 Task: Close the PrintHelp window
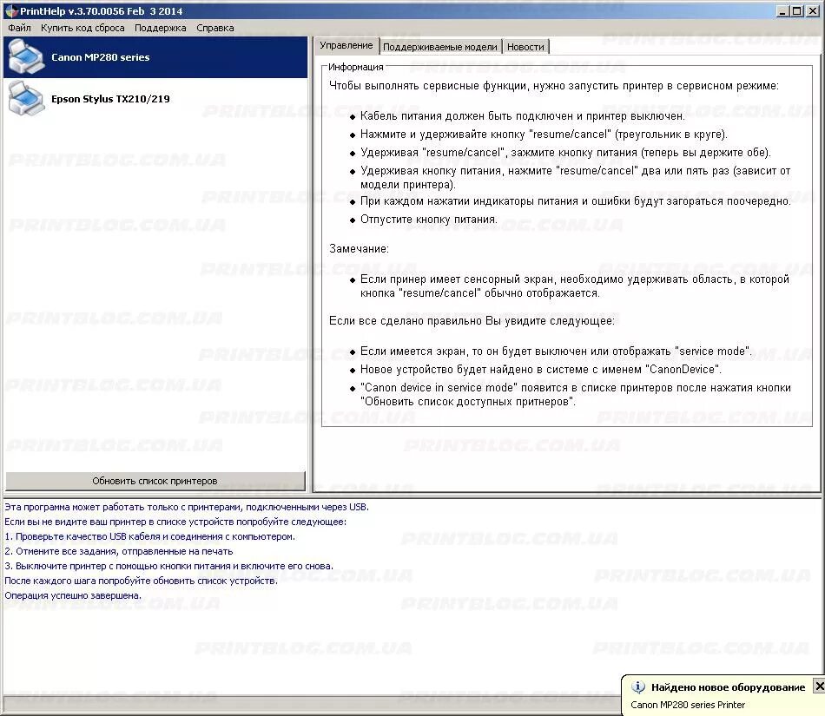(813, 11)
